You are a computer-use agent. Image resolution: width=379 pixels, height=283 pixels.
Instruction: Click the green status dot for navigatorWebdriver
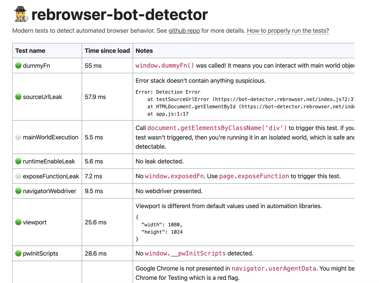click(18, 191)
